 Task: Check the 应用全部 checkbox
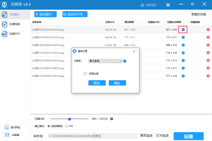click(x=85, y=73)
